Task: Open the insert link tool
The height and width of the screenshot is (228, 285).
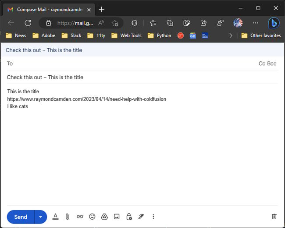Action: tap(80, 216)
